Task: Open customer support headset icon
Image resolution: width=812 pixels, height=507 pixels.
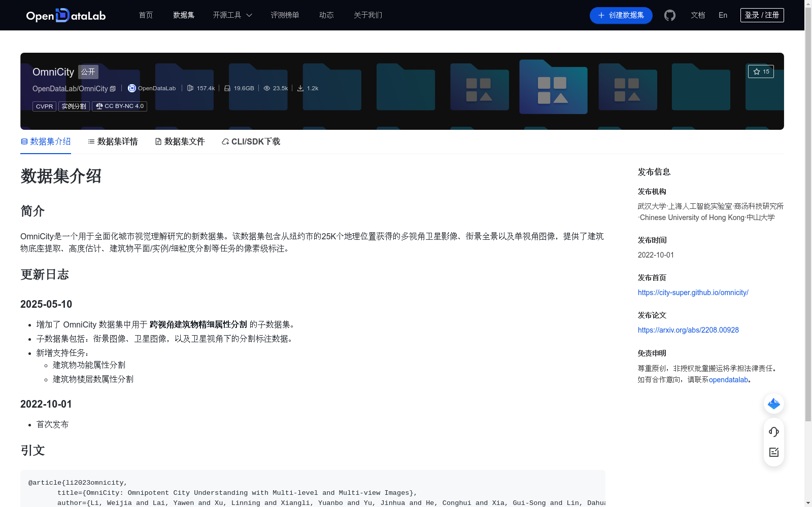Action: (774, 431)
